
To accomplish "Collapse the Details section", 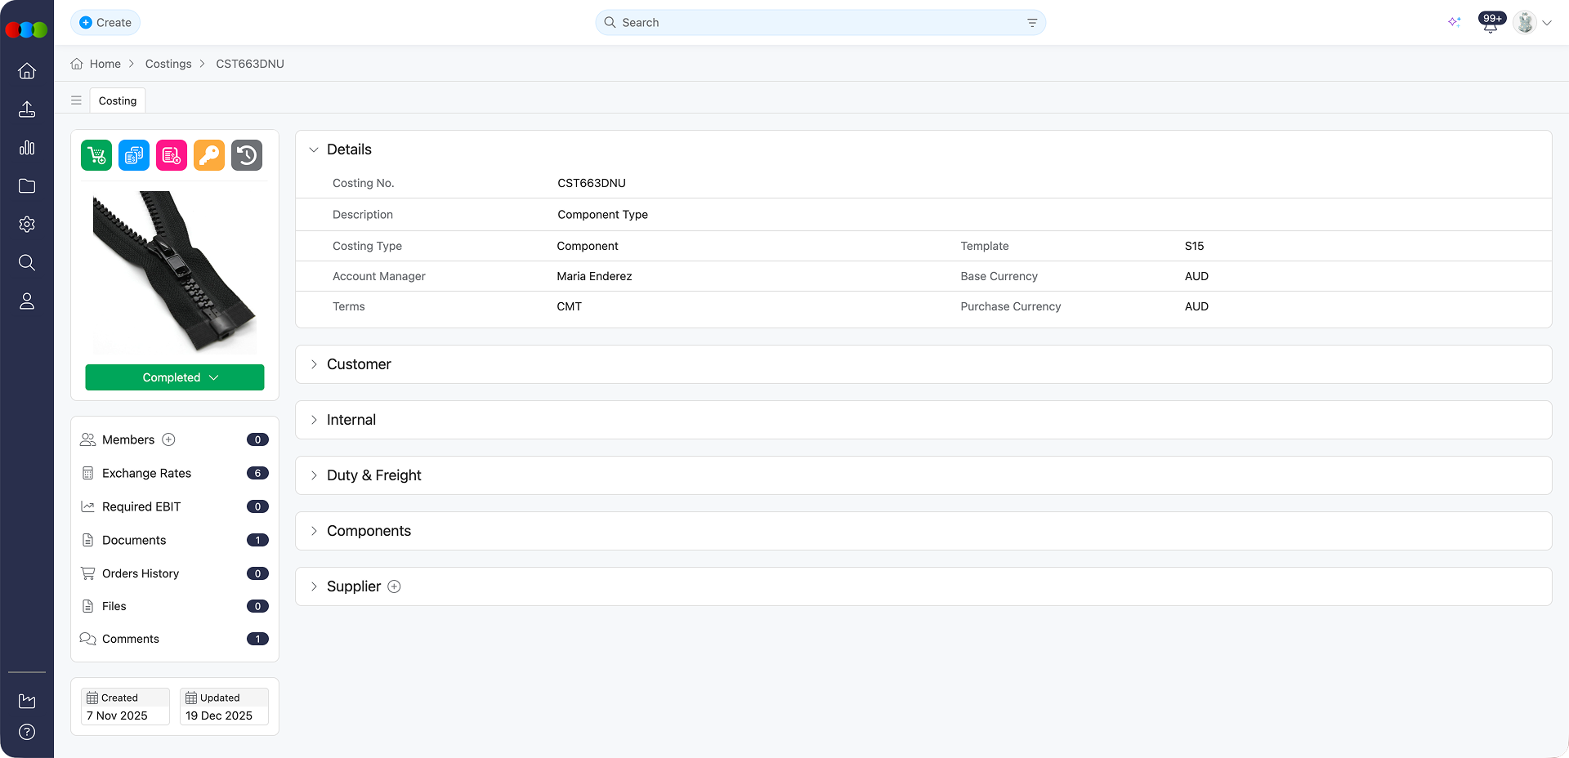I will [x=314, y=149].
